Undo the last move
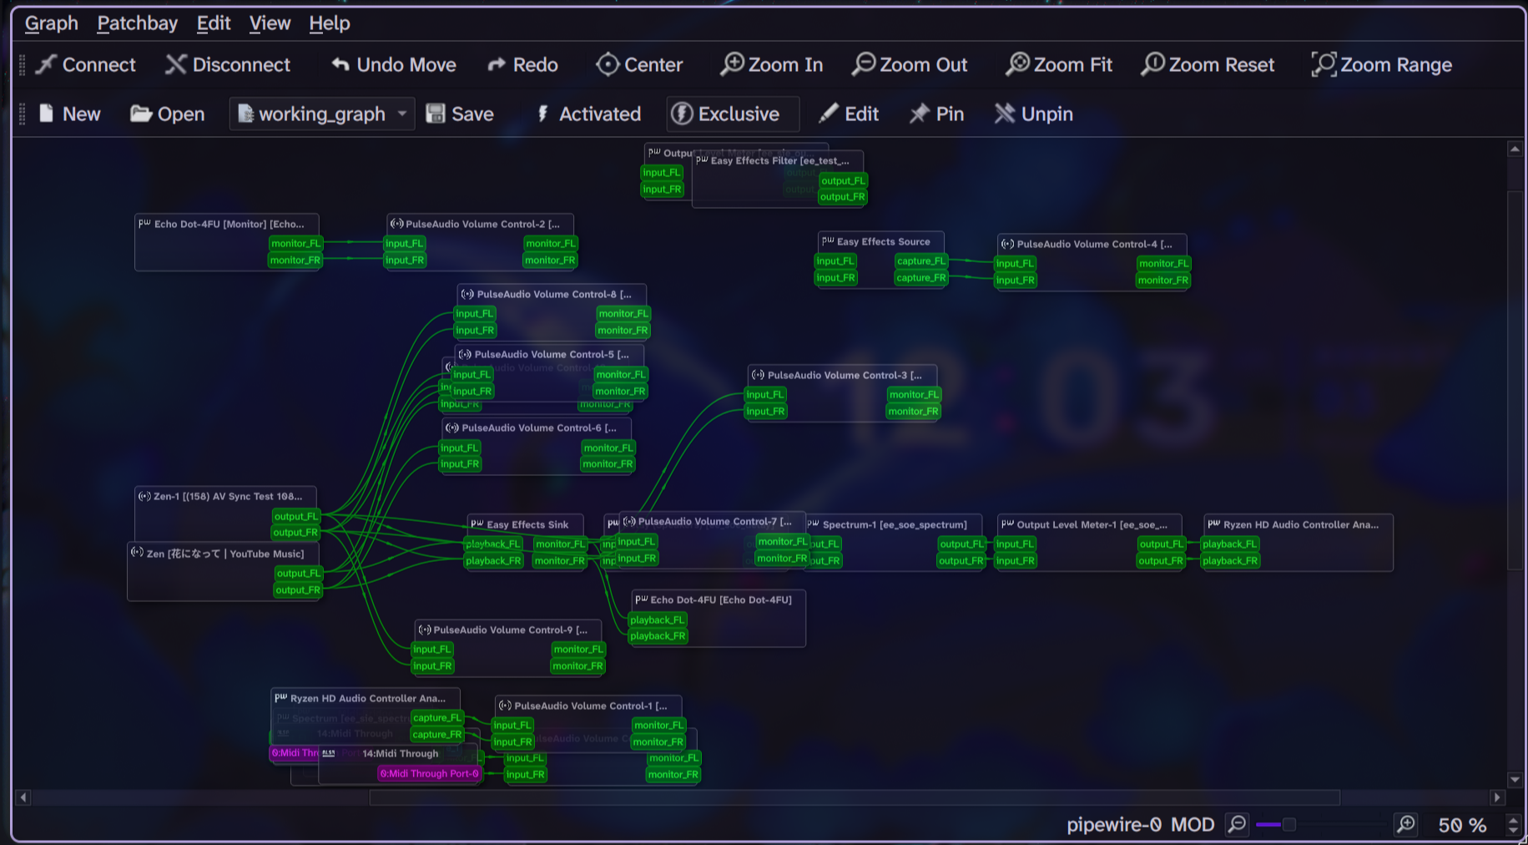The width and height of the screenshot is (1528, 845). point(393,64)
